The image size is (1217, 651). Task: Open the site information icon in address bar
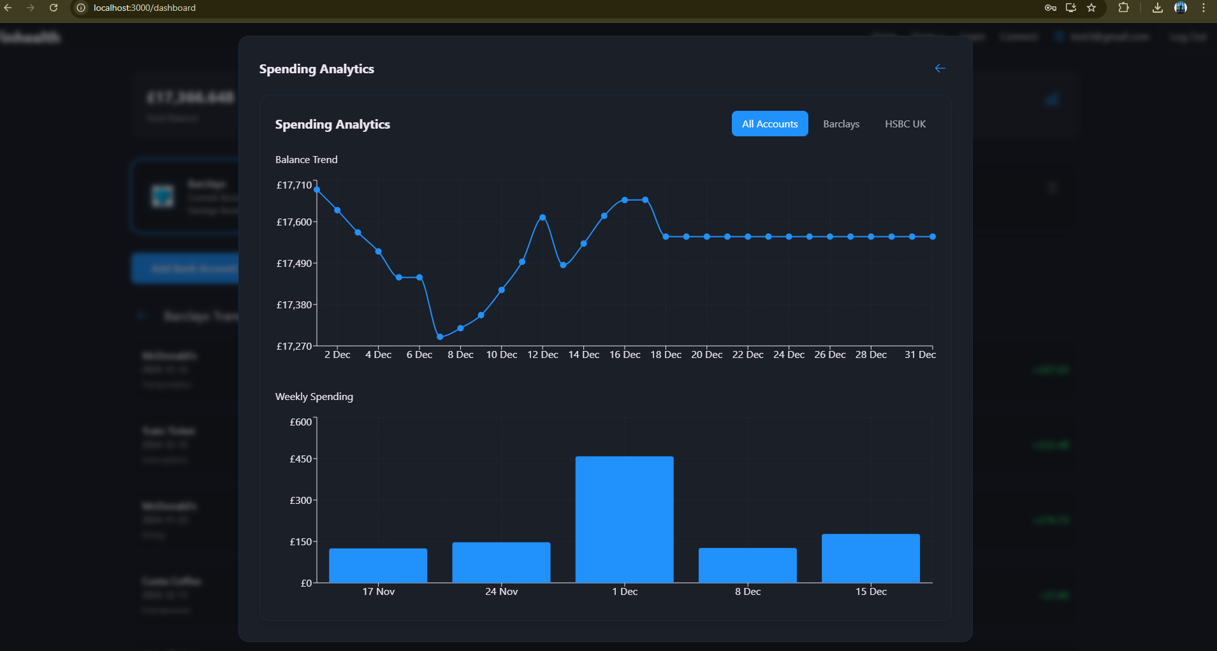pyautogui.click(x=81, y=8)
